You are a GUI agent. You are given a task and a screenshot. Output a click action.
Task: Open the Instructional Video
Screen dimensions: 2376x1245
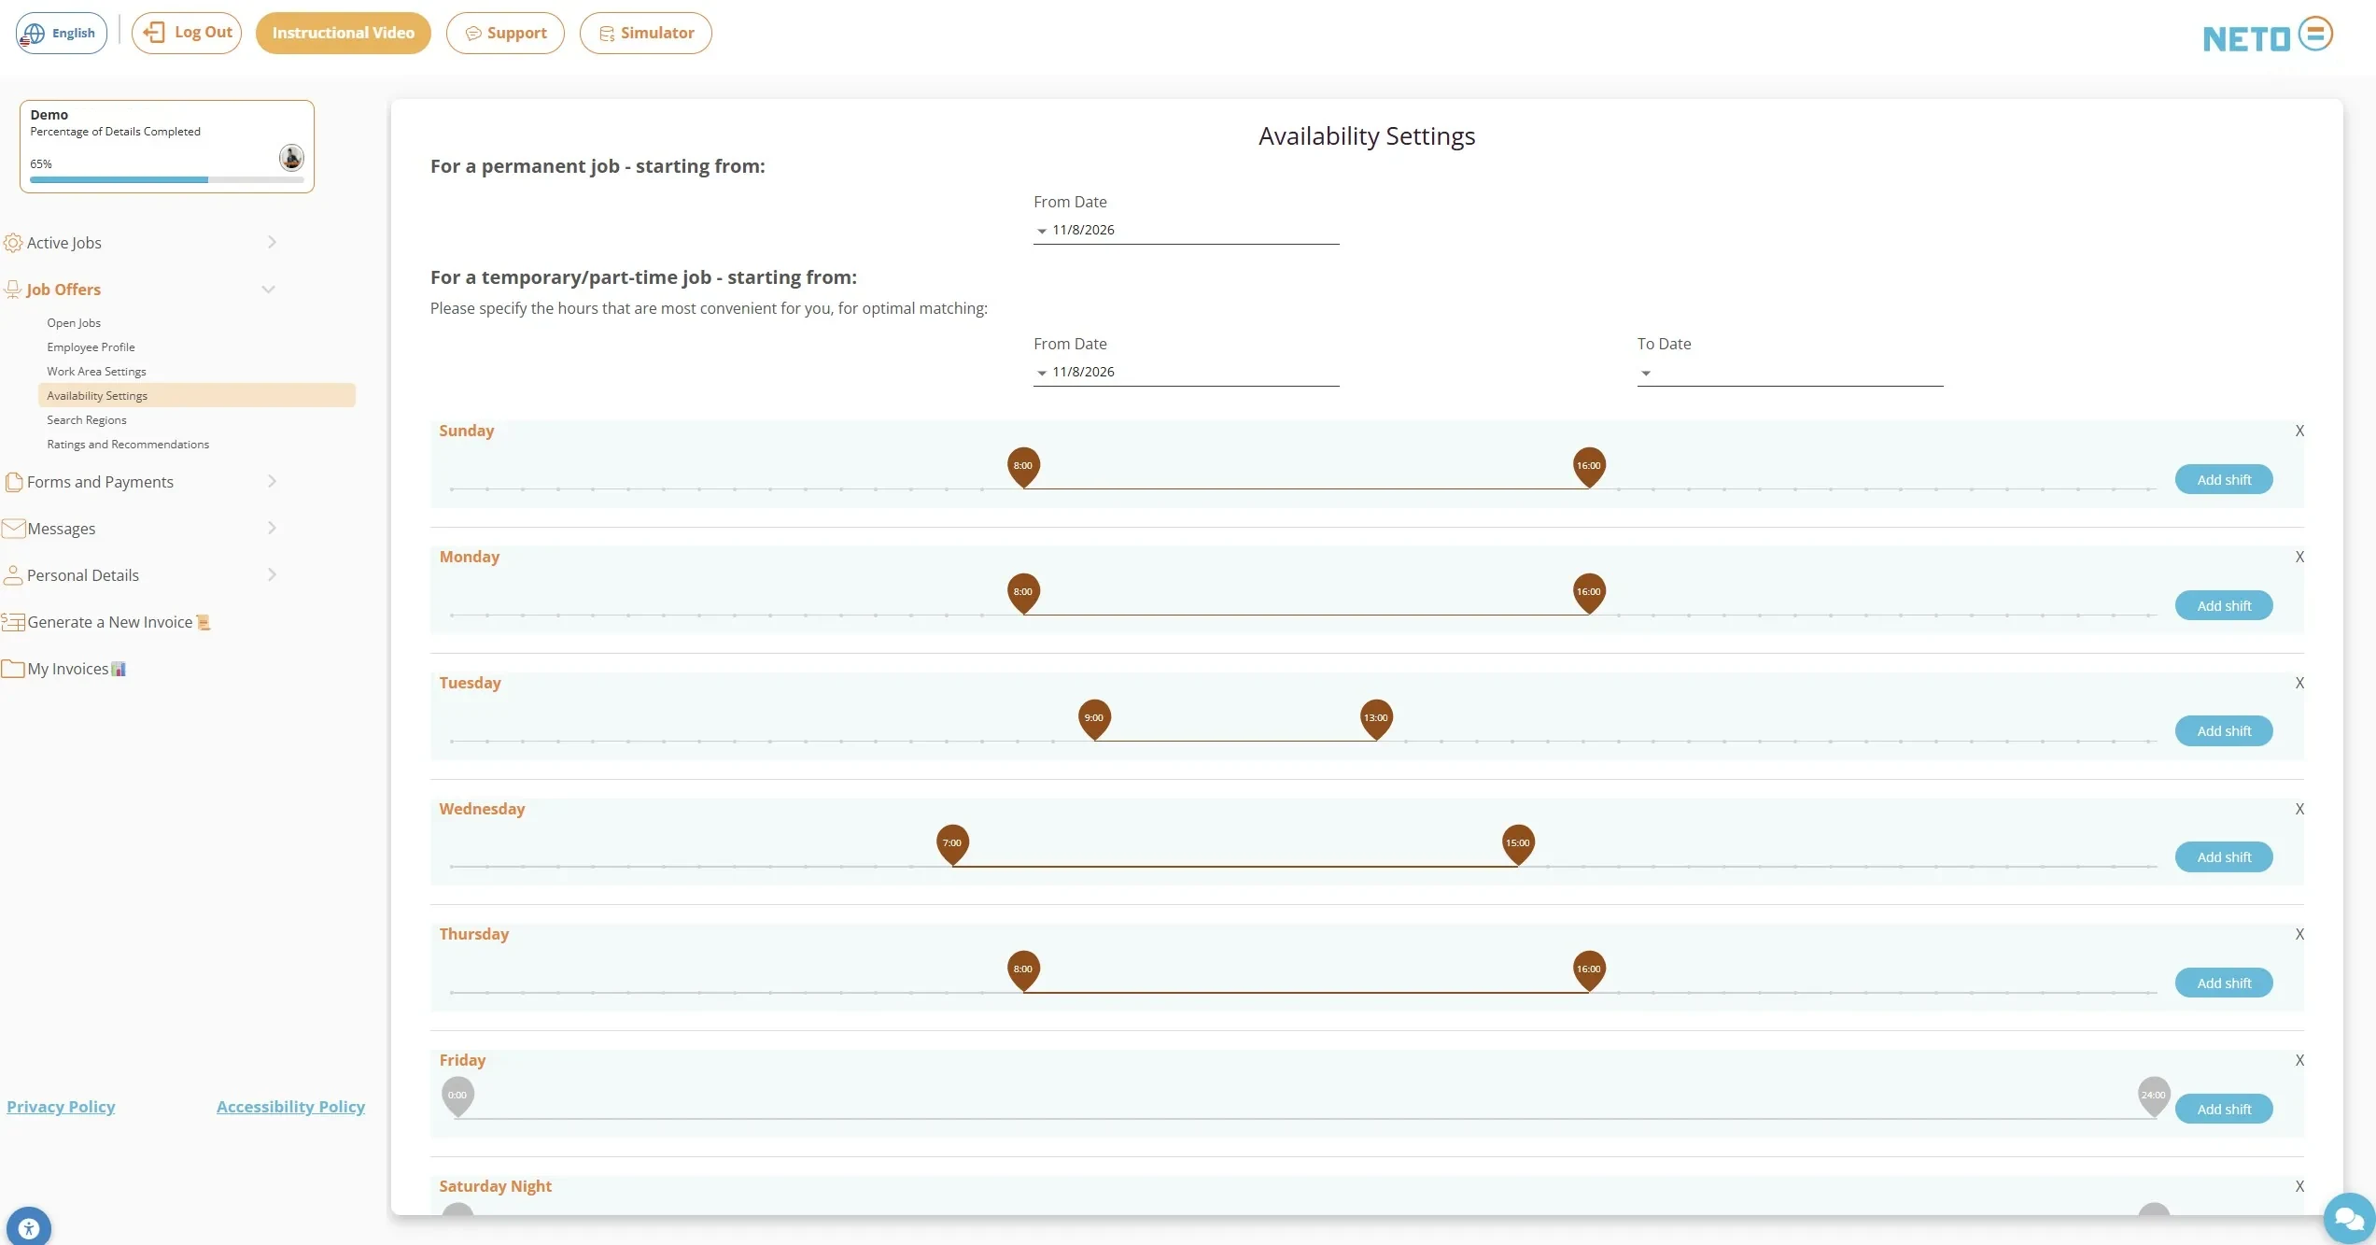pos(343,33)
